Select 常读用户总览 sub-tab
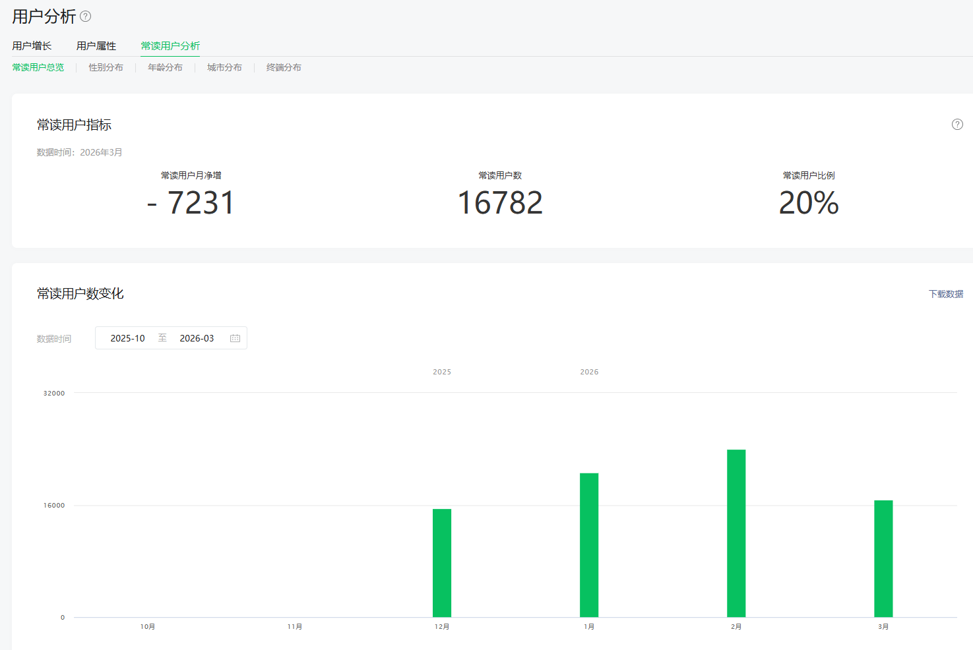The image size is (973, 650). 38,67
